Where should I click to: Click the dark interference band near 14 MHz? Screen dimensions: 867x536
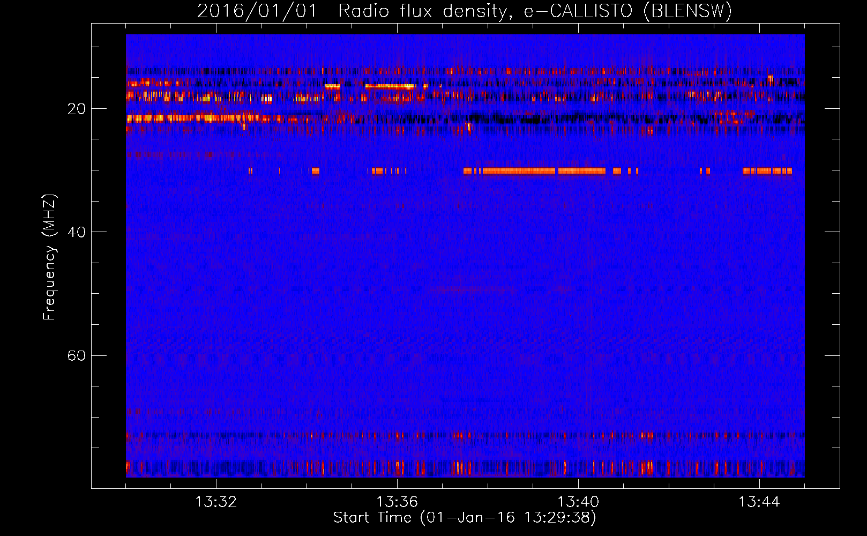click(465, 71)
